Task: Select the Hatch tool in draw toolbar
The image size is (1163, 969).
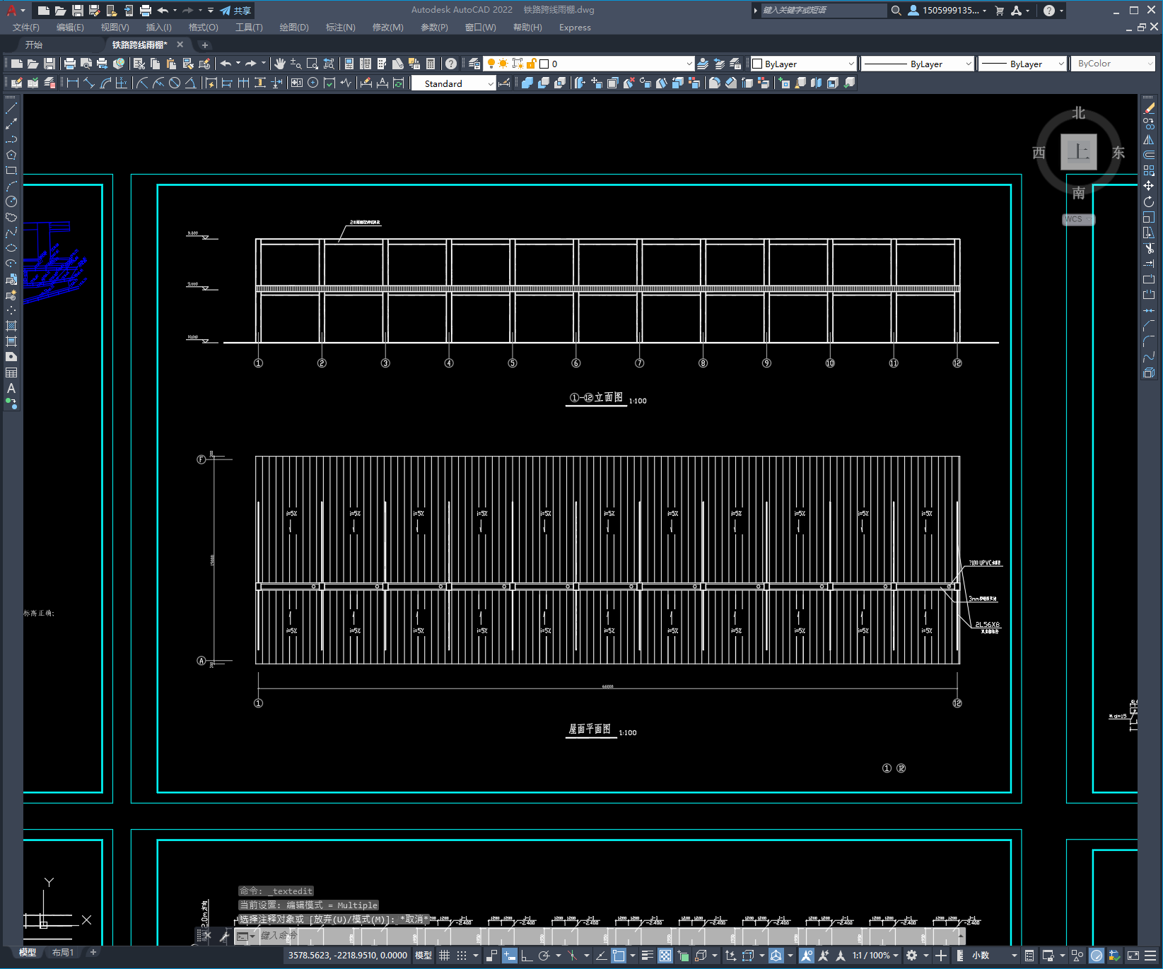Action: point(11,326)
